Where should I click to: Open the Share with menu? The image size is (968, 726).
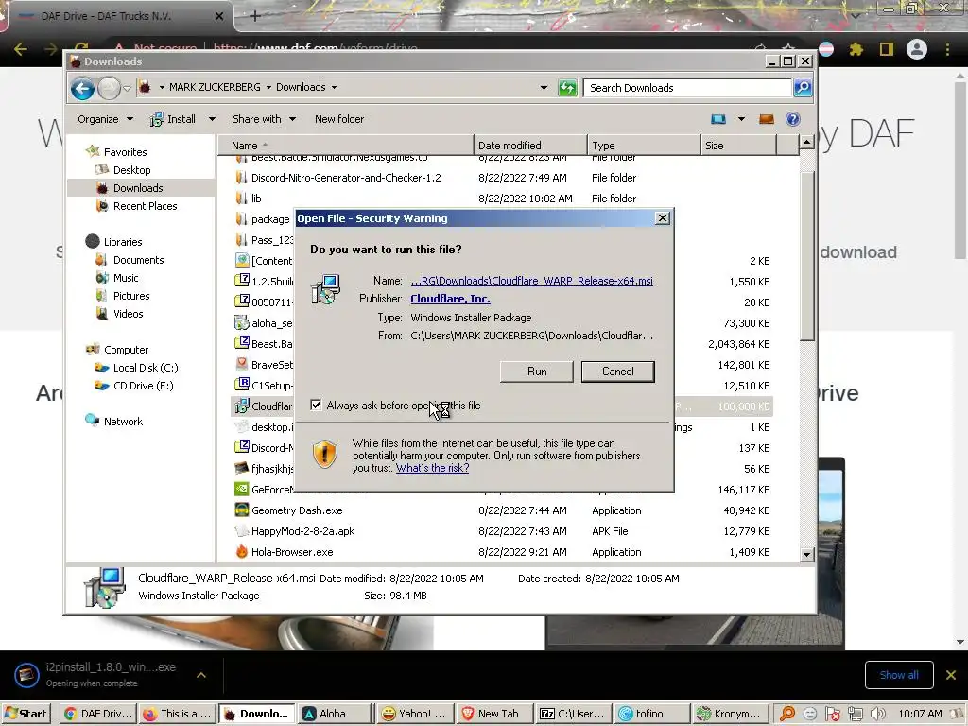264,119
